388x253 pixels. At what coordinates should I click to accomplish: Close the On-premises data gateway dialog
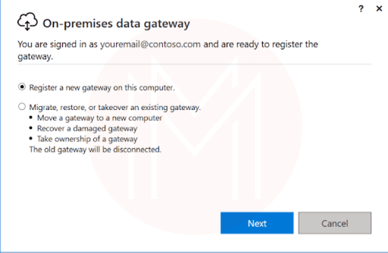[379, 9]
